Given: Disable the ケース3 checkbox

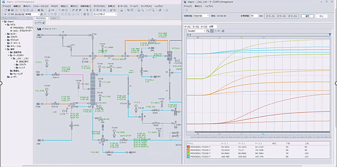Looking at the screenshot, I should [290, 16].
